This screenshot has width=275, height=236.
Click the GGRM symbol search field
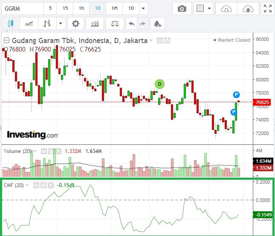(23, 9)
